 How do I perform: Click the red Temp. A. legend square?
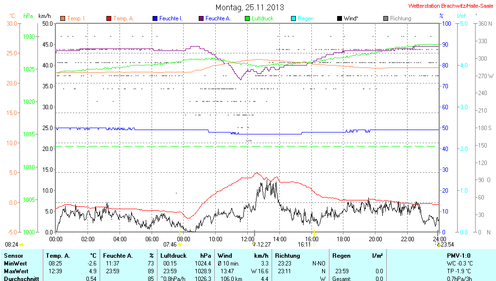pyautogui.click(x=108, y=18)
